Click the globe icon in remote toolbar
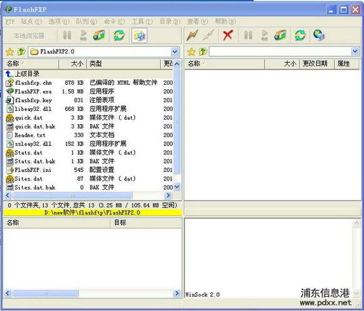The image size is (364, 311). (319, 35)
